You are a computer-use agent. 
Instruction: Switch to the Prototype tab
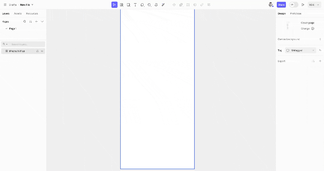295,14
